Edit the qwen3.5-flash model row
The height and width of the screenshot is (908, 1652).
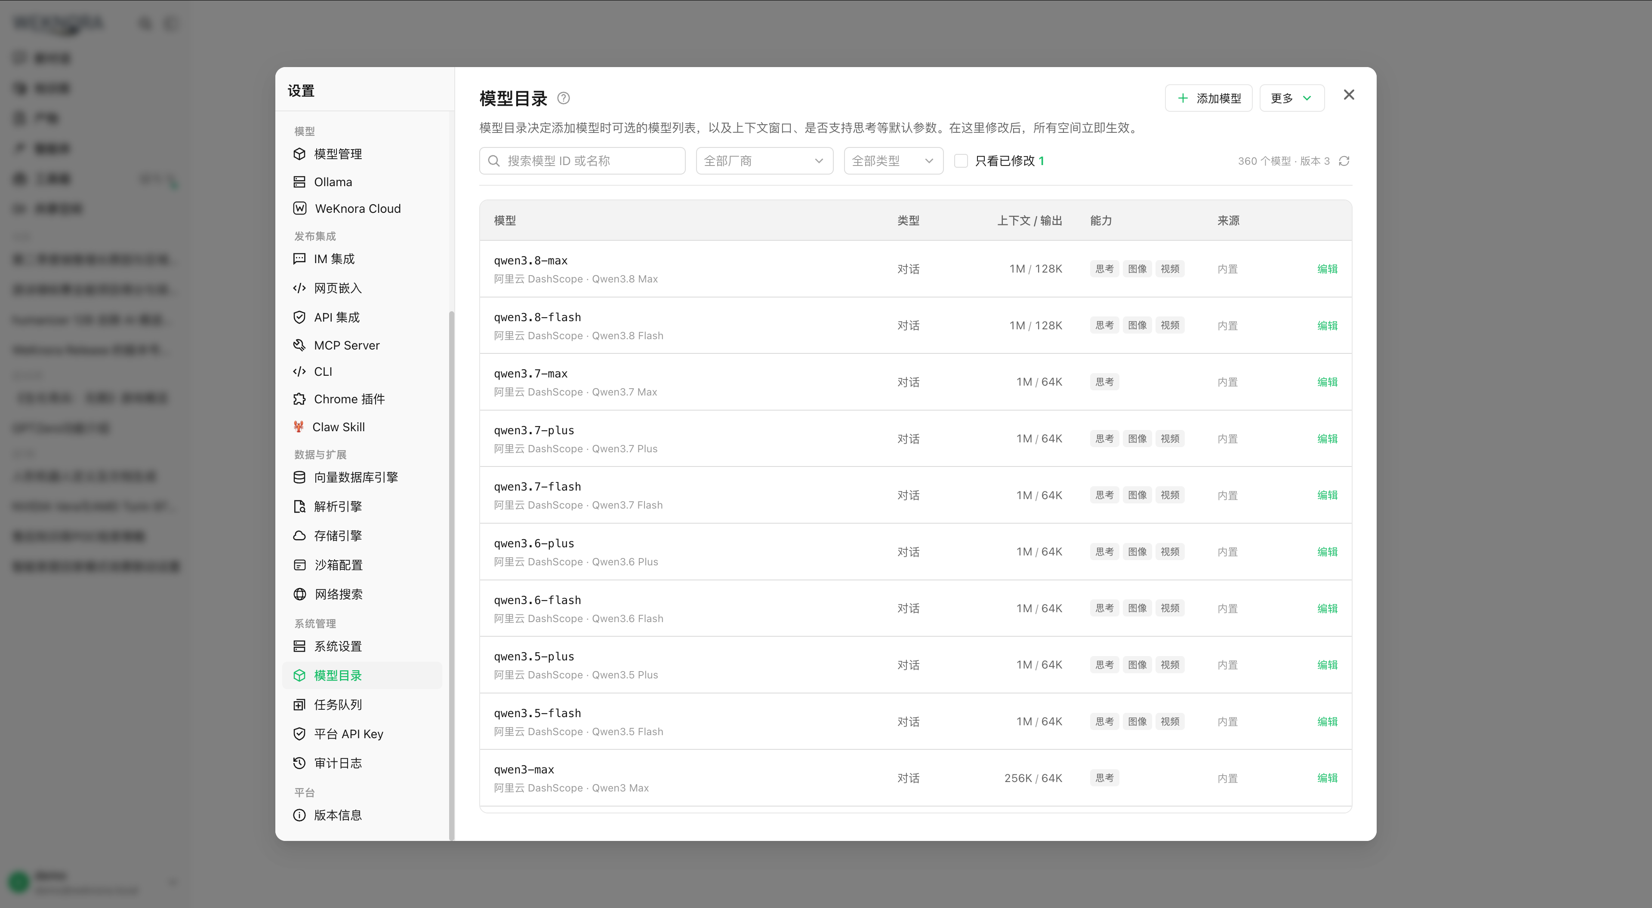click(1327, 721)
